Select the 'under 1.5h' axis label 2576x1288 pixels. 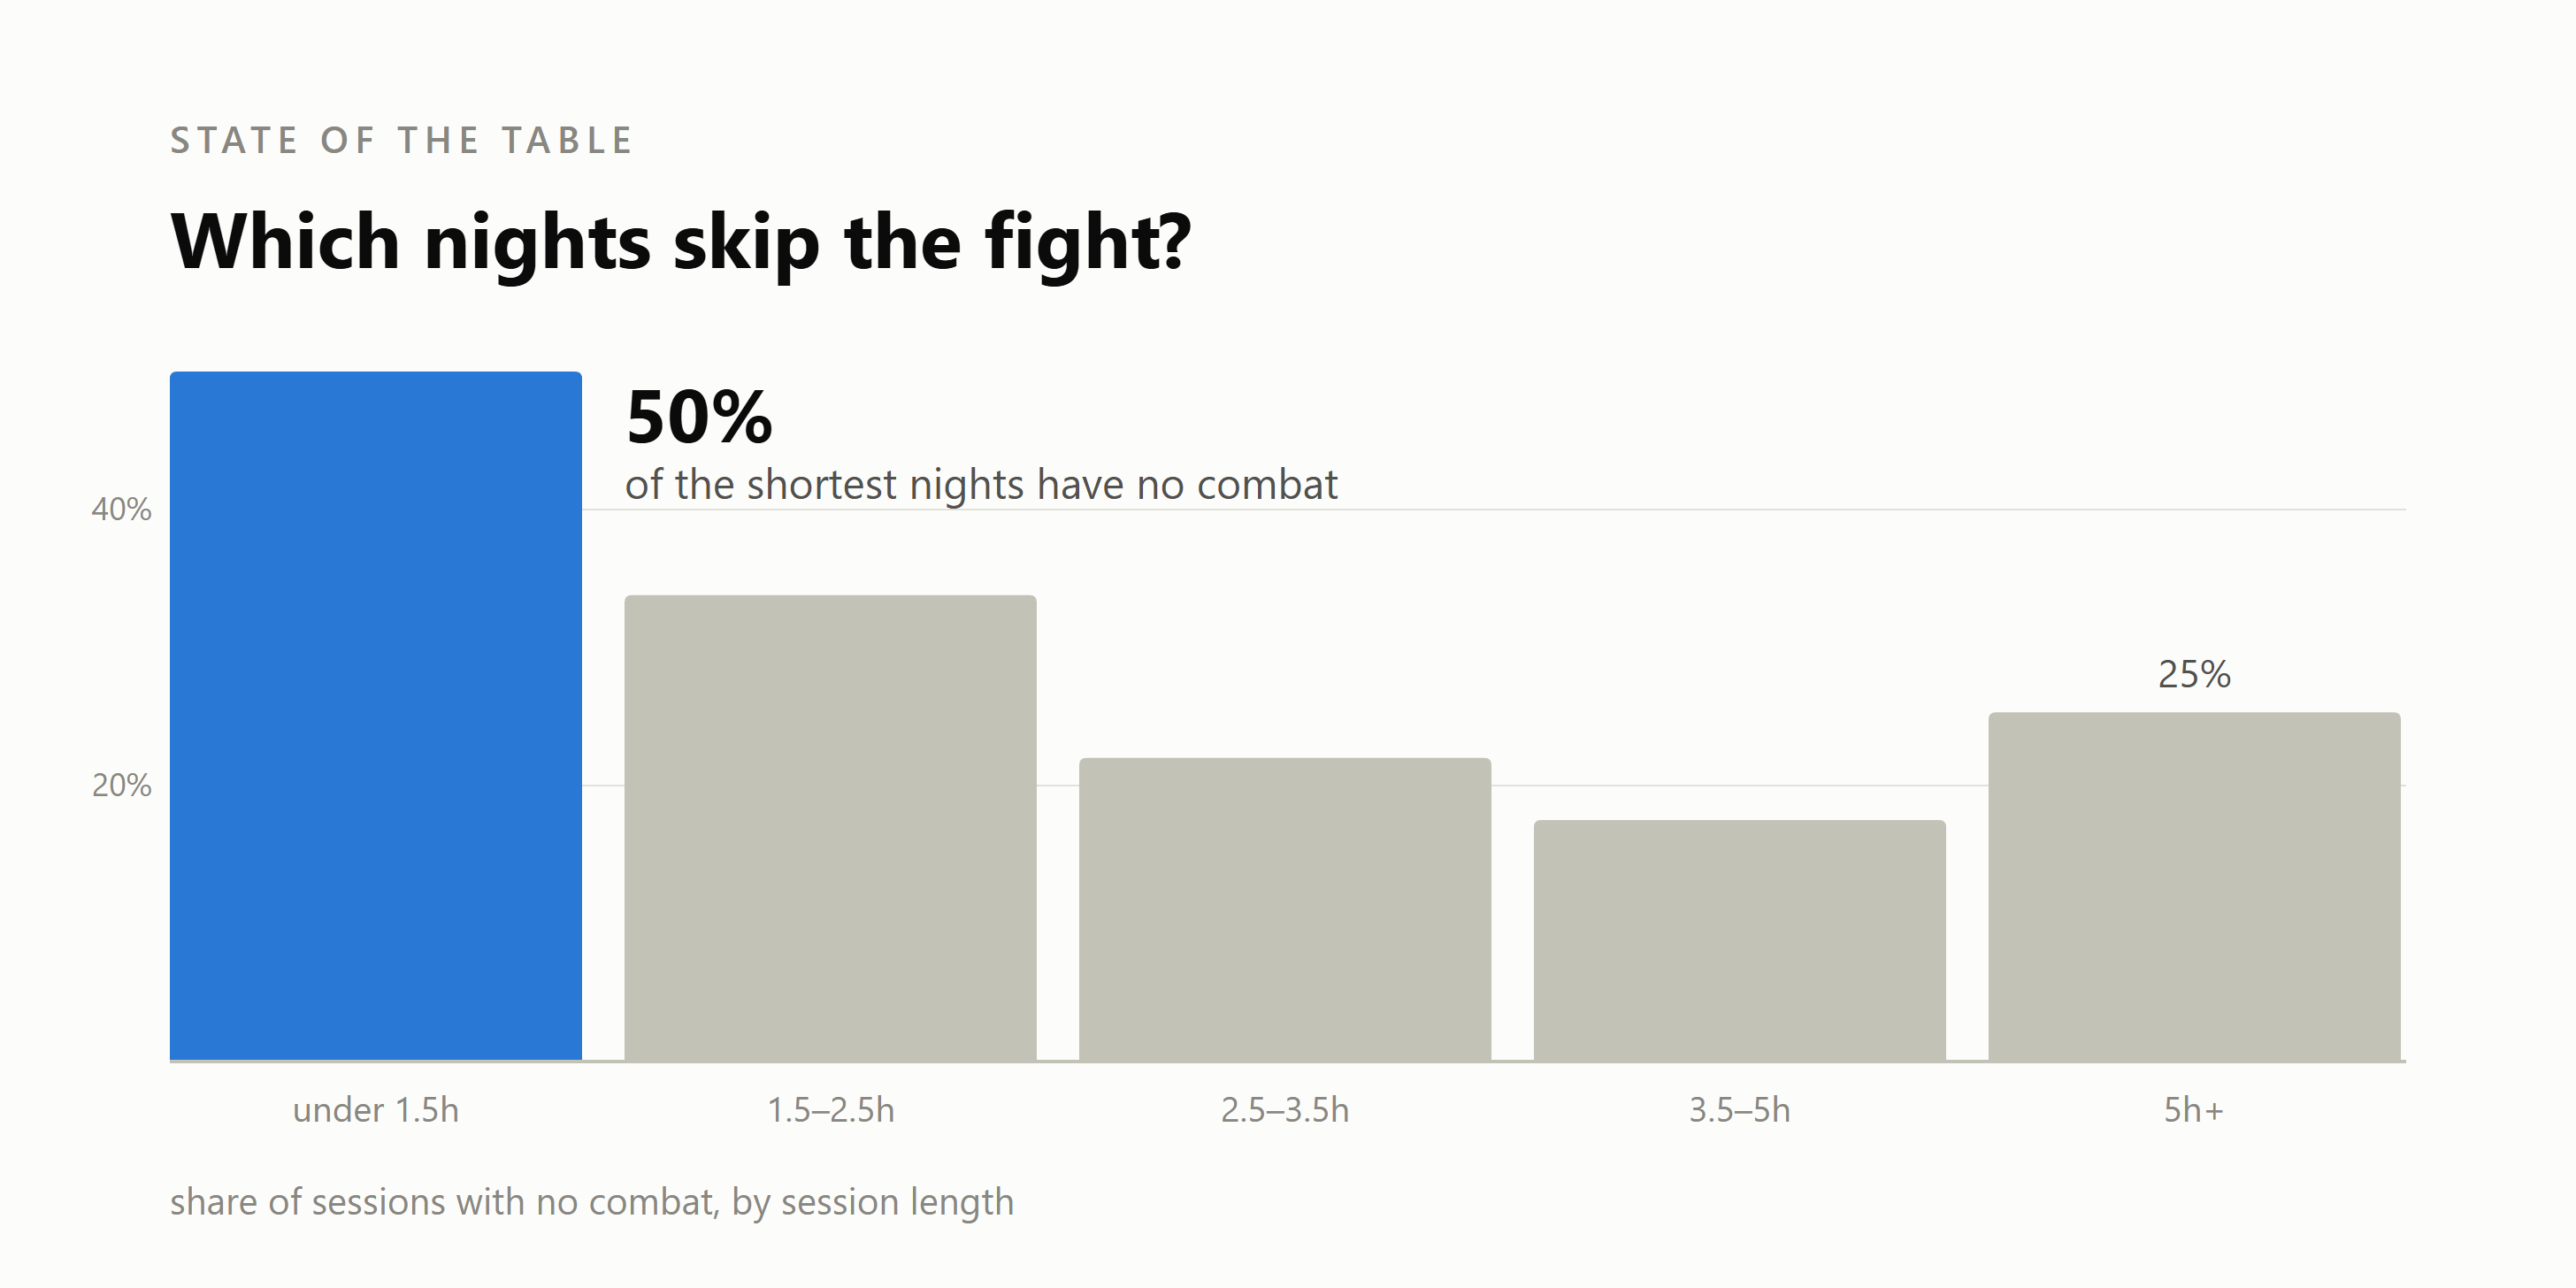(376, 1110)
